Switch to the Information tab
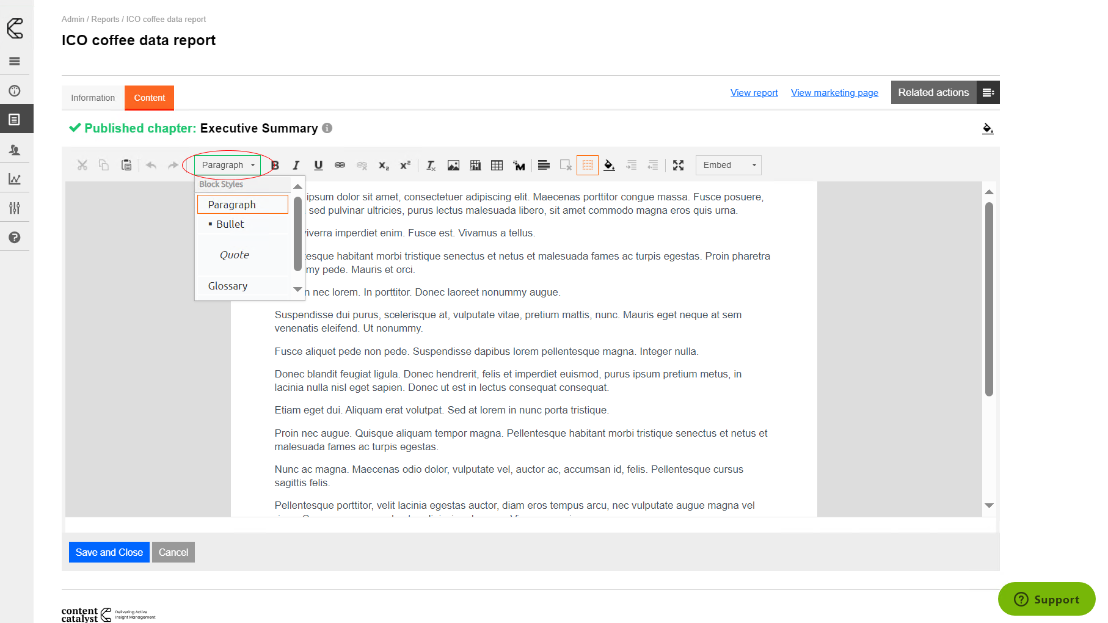The width and height of the screenshot is (1108, 623). coord(93,98)
